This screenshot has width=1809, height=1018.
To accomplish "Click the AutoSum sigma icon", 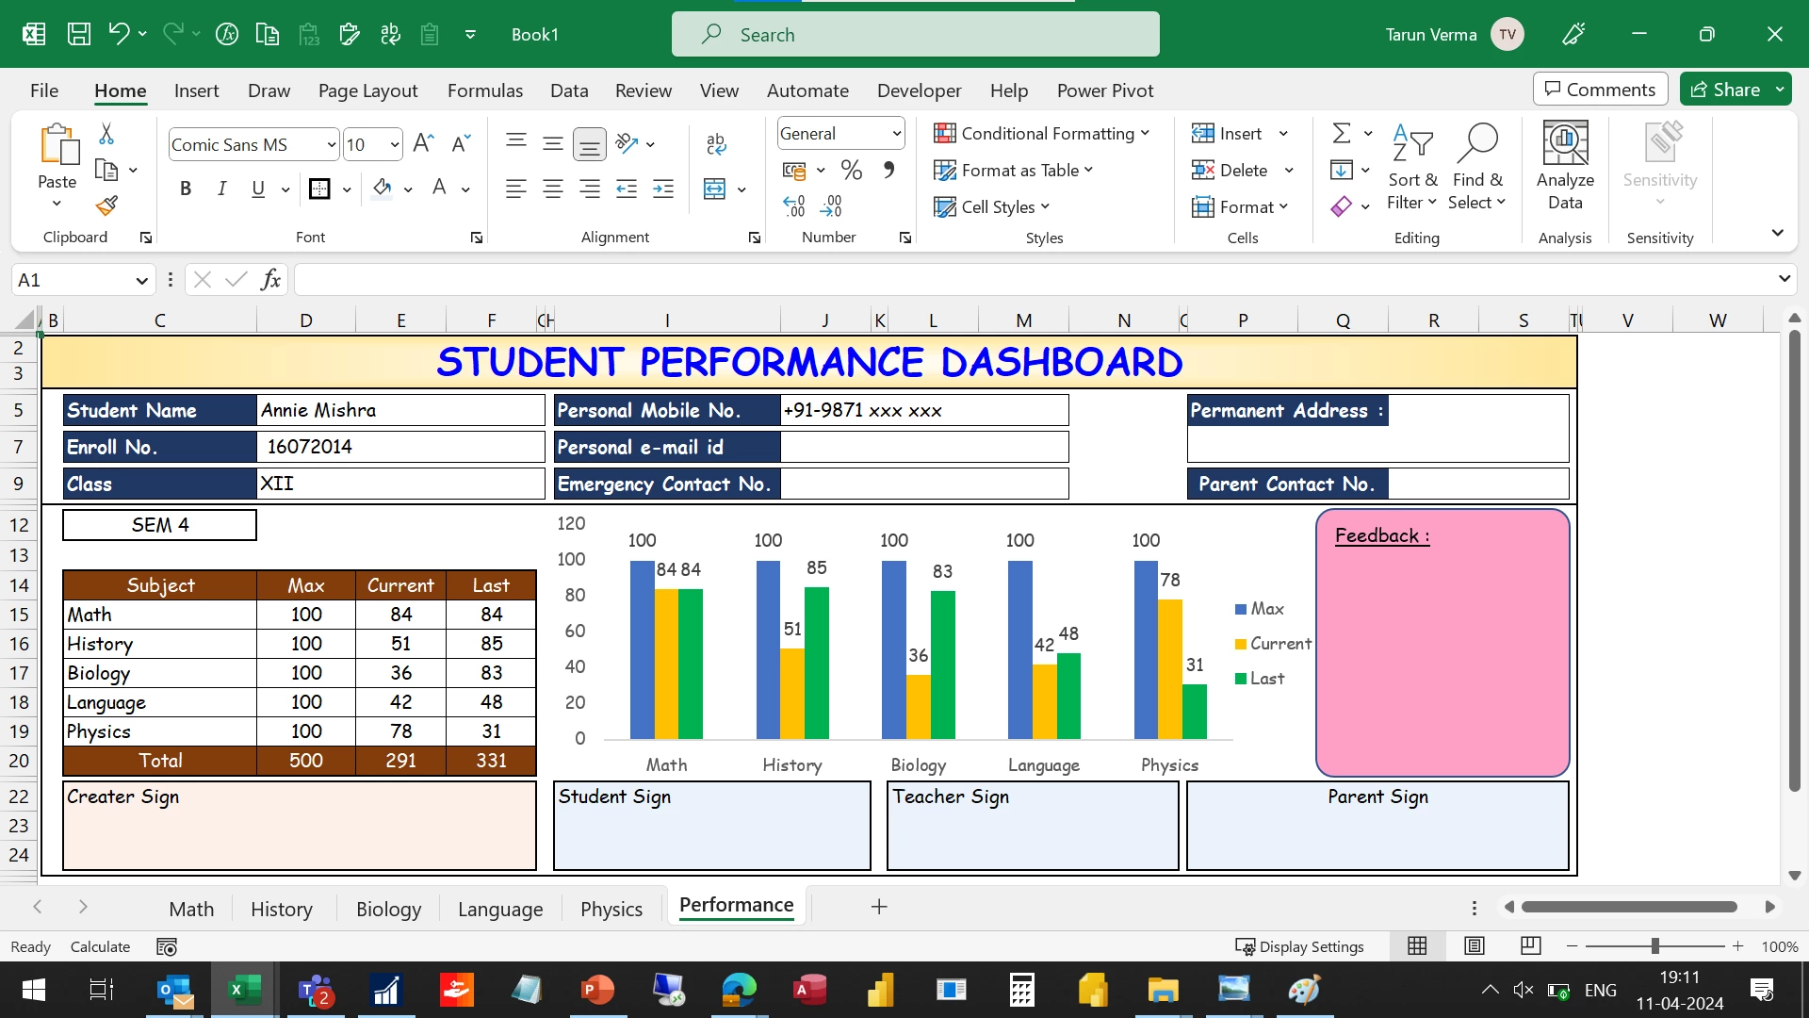I will point(1342,134).
